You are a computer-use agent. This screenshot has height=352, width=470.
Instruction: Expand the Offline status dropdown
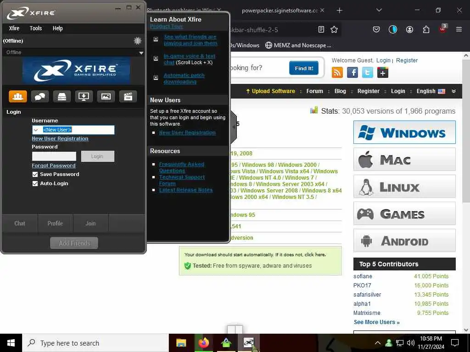pos(141,53)
